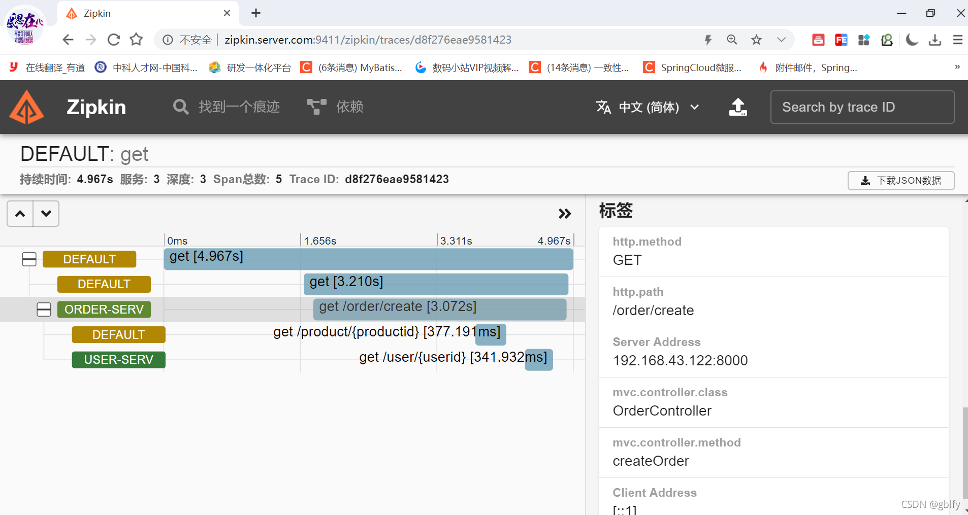The width and height of the screenshot is (968, 515).
Task: Collapse all spans with the up chevron
Action: coord(20,214)
